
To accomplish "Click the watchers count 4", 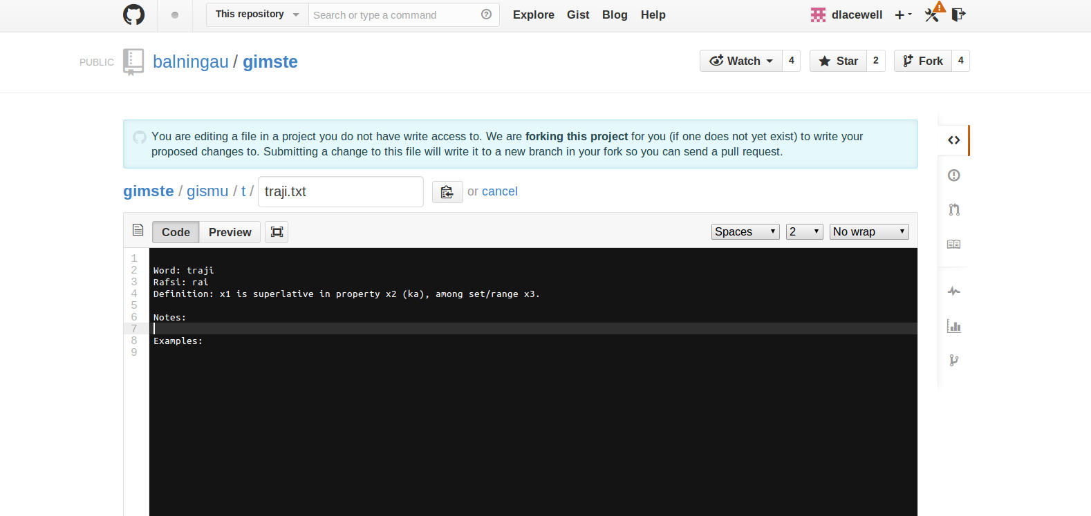I will click(792, 61).
